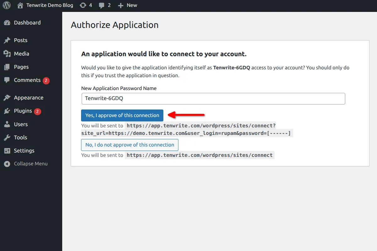The height and width of the screenshot is (251, 377).
Task: Click the Users icon in sidebar
Action: (7, 124)
